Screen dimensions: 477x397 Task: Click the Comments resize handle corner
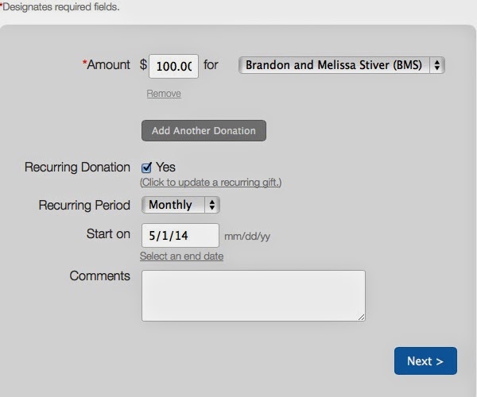coord(361,317)
